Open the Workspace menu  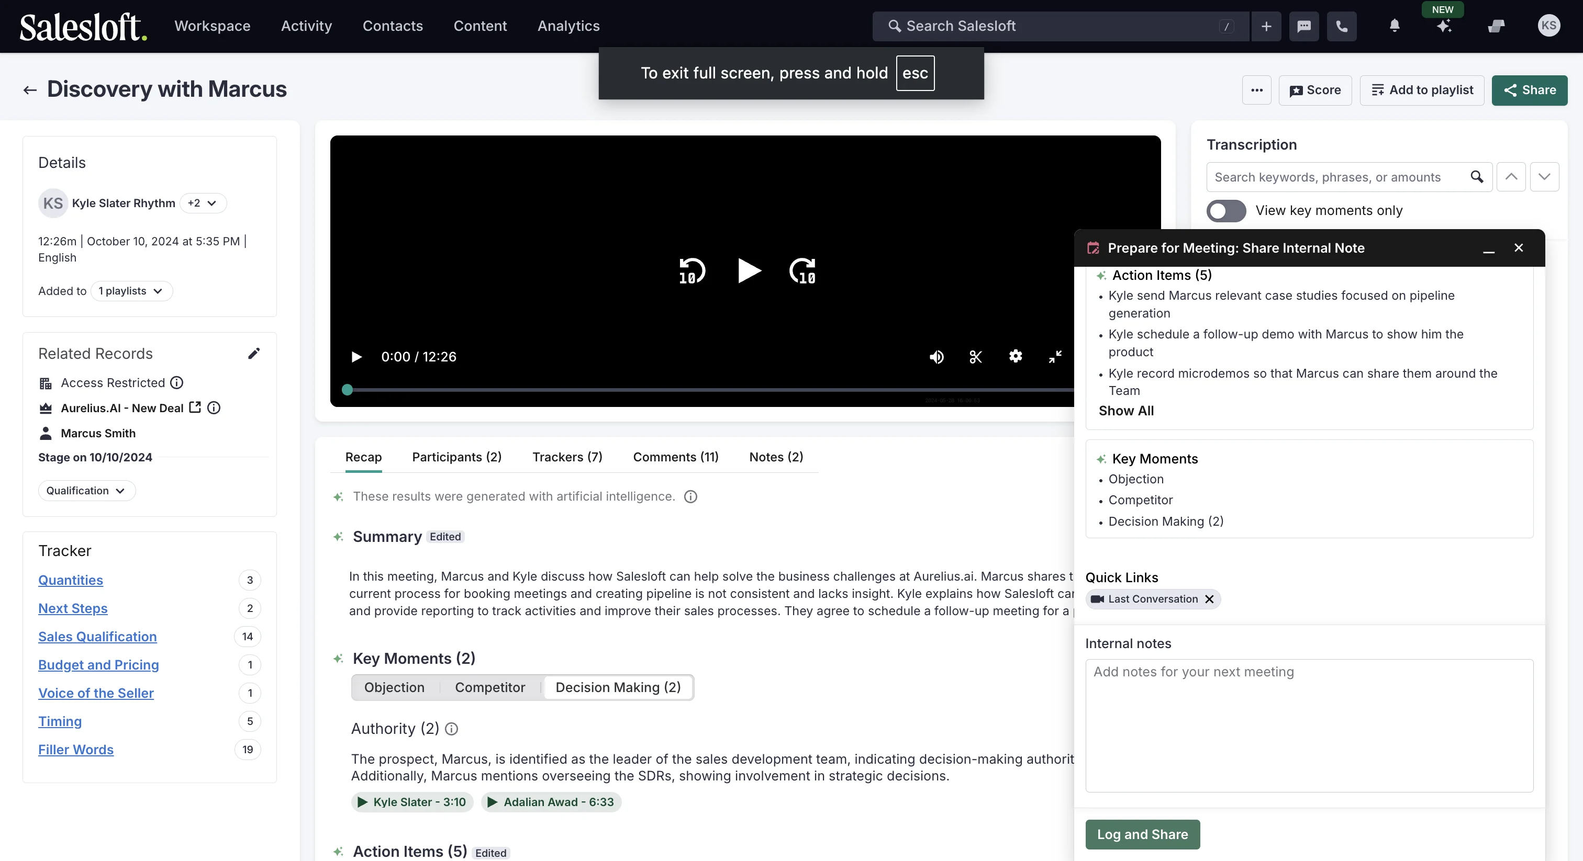point(212,26)
